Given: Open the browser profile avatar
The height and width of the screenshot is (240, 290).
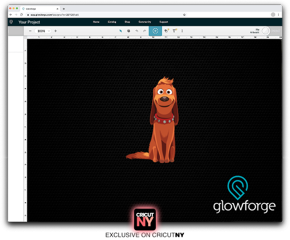Looking at the screenshot, I should pyautogui.click(x=273, y=15).
